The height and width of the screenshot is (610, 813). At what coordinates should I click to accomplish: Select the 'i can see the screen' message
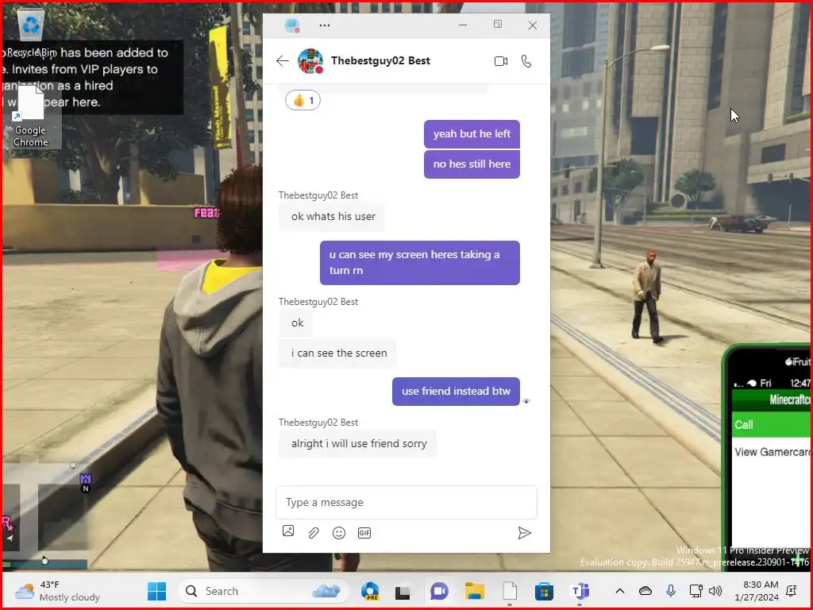[338, 353]
